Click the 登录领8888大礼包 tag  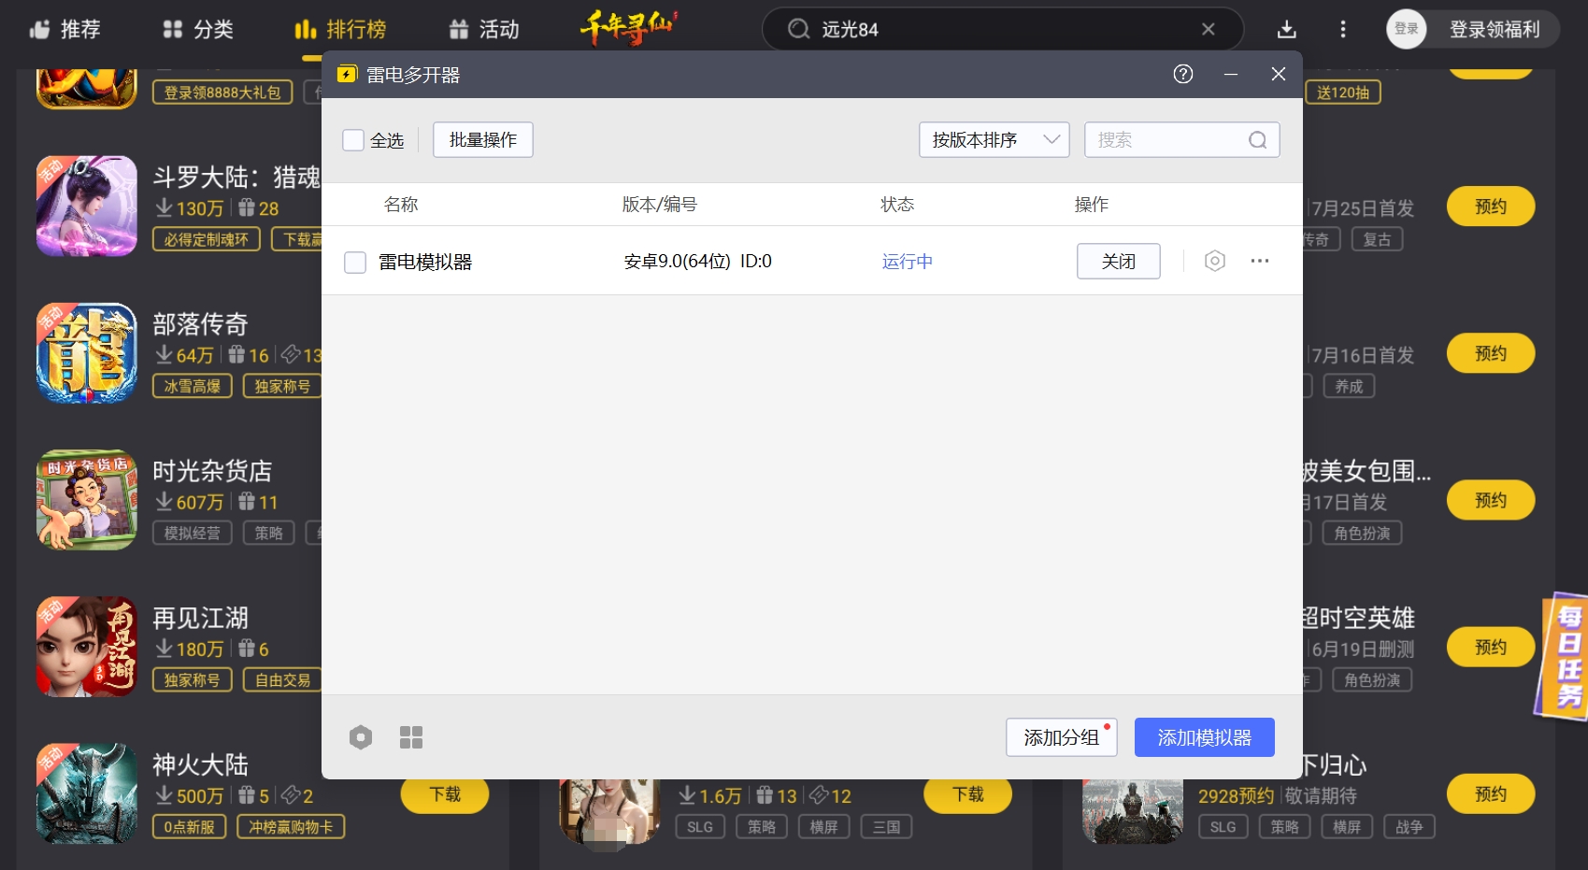click(222, 93)
